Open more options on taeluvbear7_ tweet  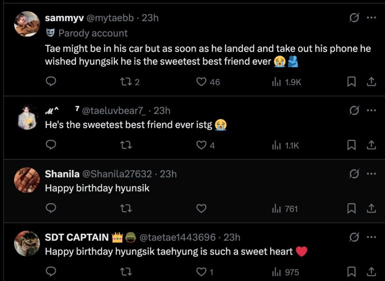371,111
